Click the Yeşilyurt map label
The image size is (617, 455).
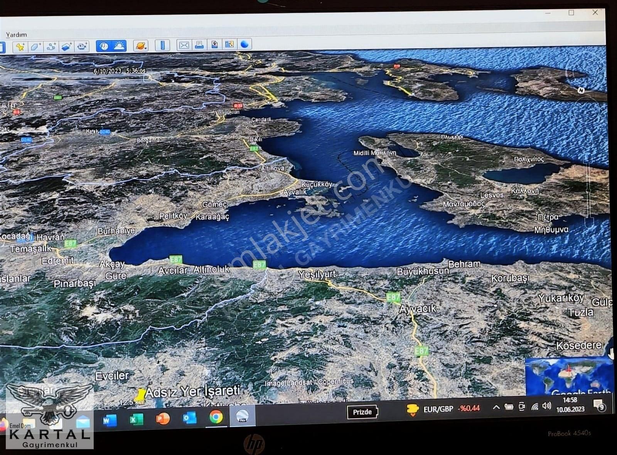tap(317, 274)
